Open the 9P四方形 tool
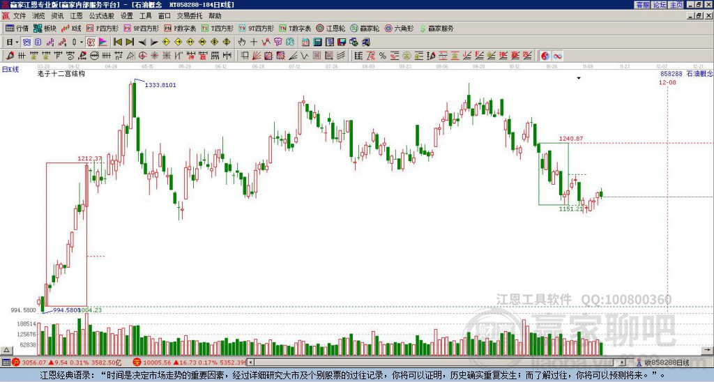The image size is (714, 382). click(142, 28)
